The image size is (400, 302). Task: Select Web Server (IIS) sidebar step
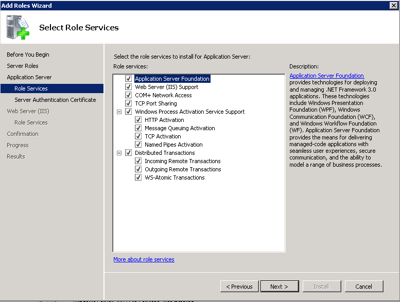pos(28,111)
